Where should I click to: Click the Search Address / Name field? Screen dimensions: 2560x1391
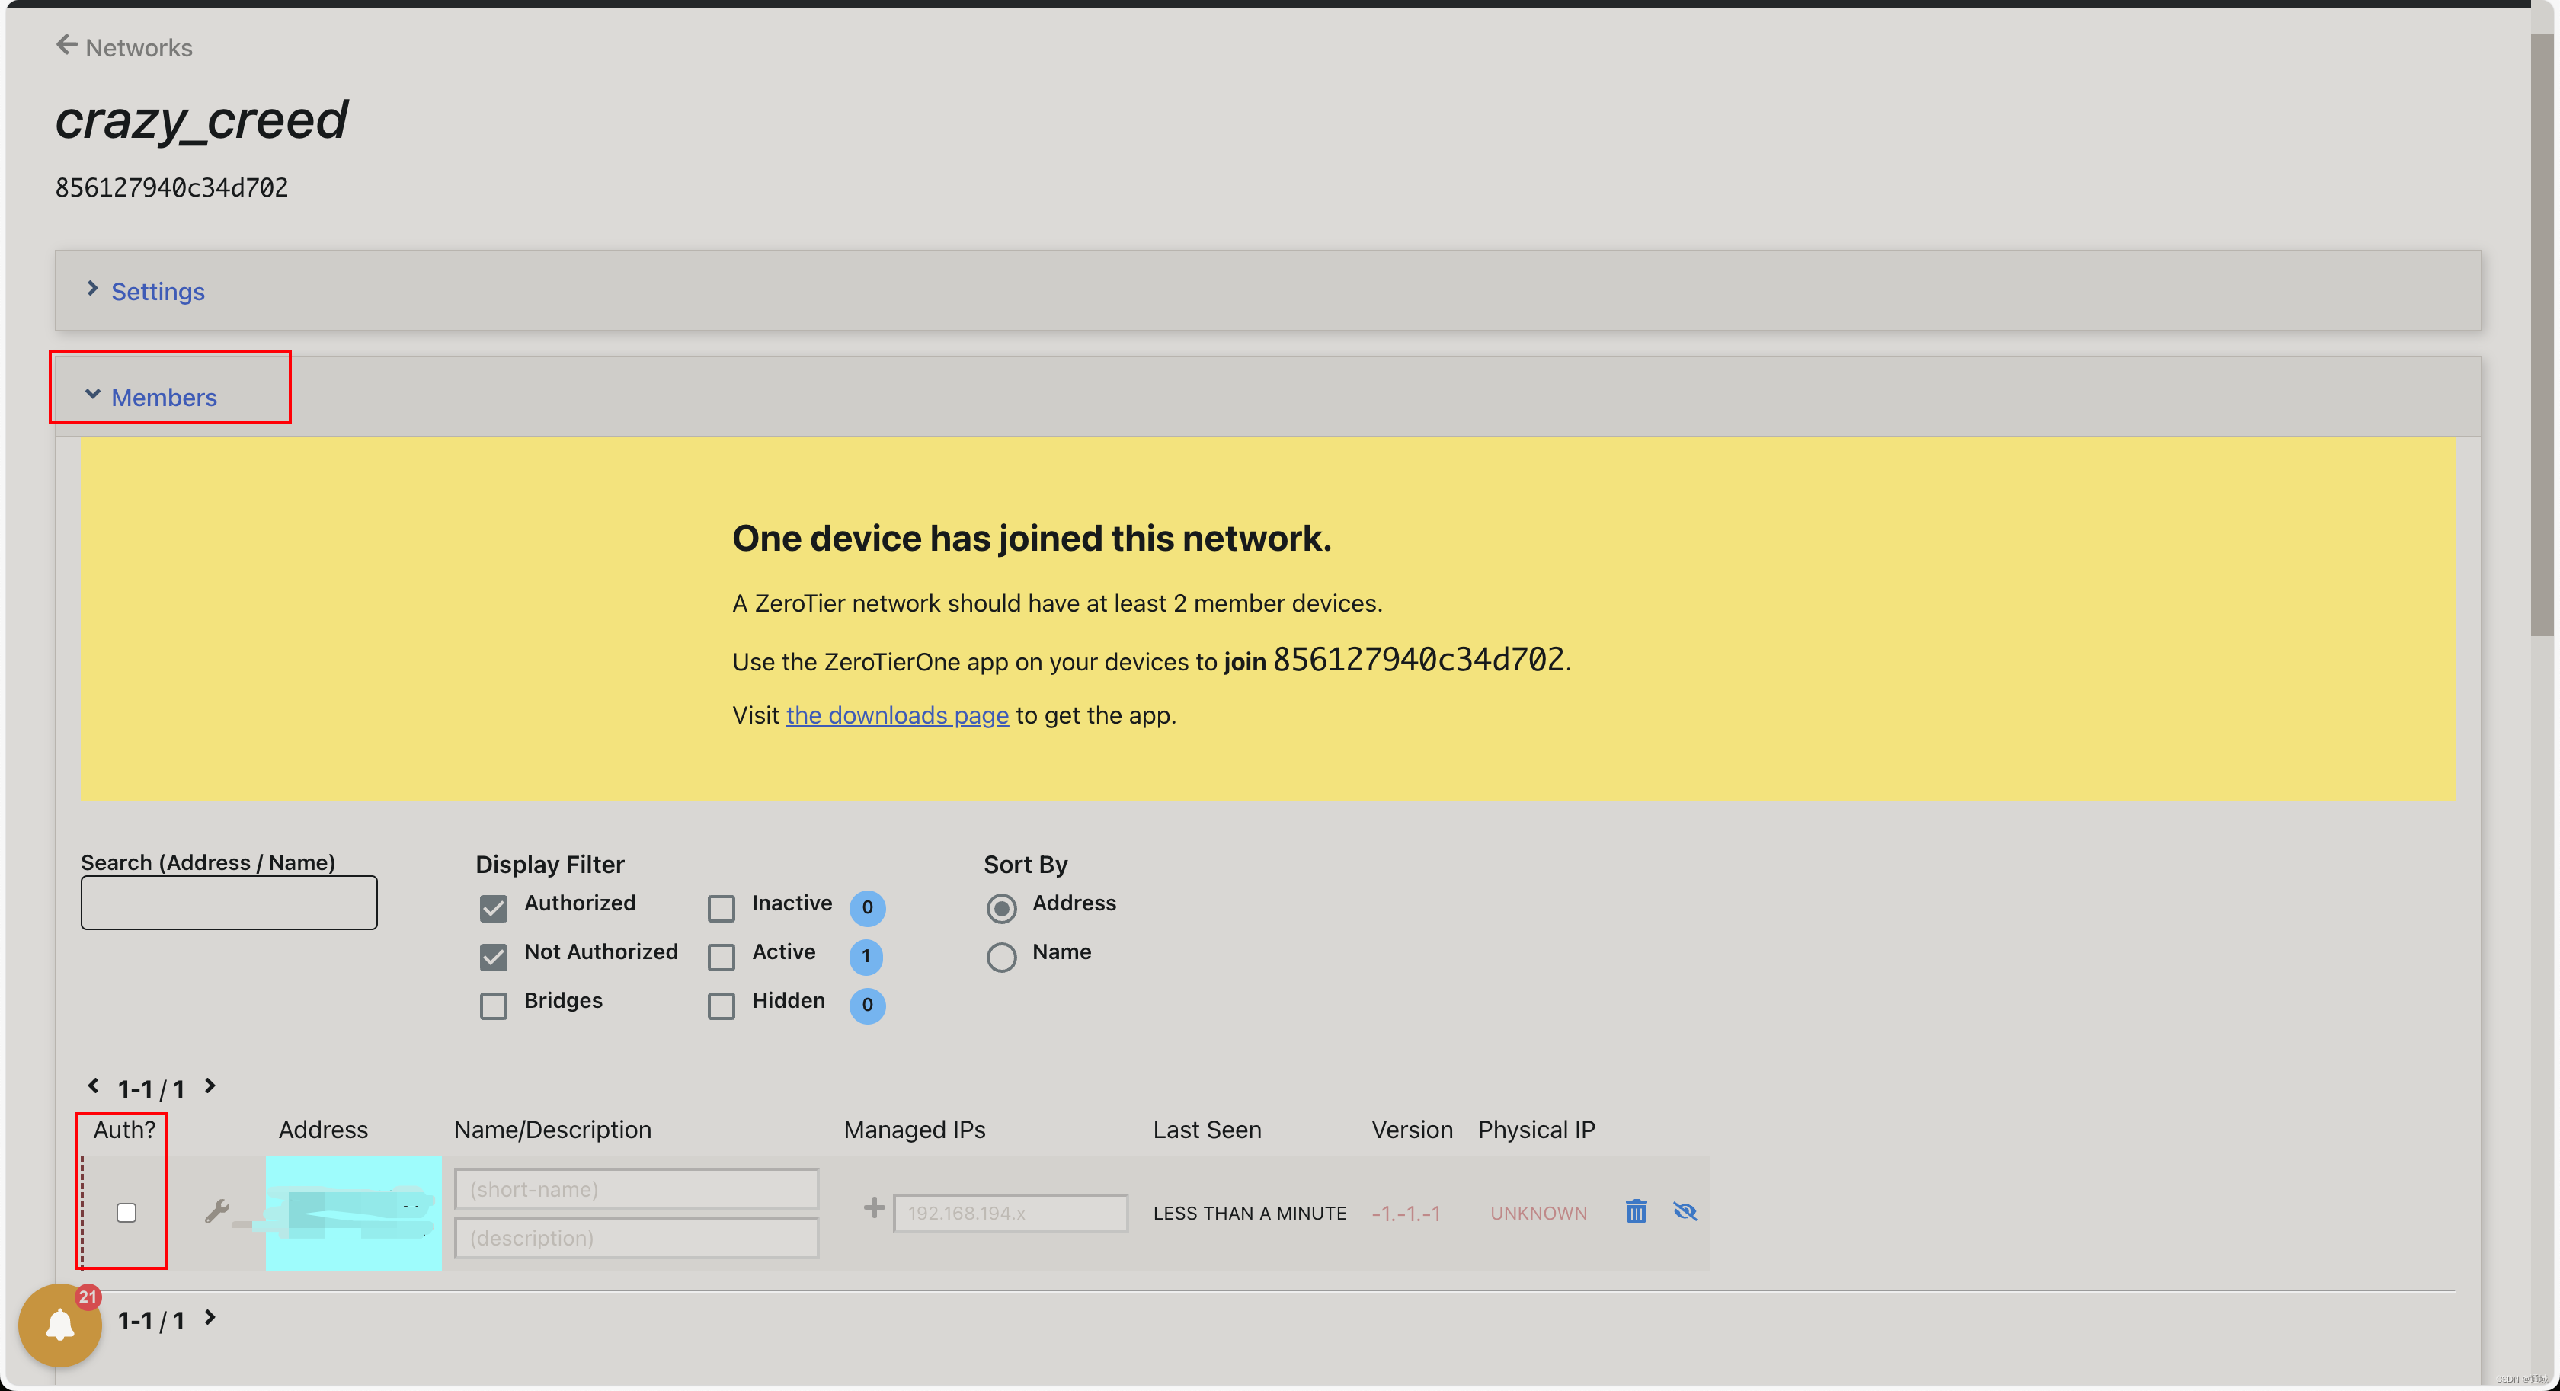[229, 902]
